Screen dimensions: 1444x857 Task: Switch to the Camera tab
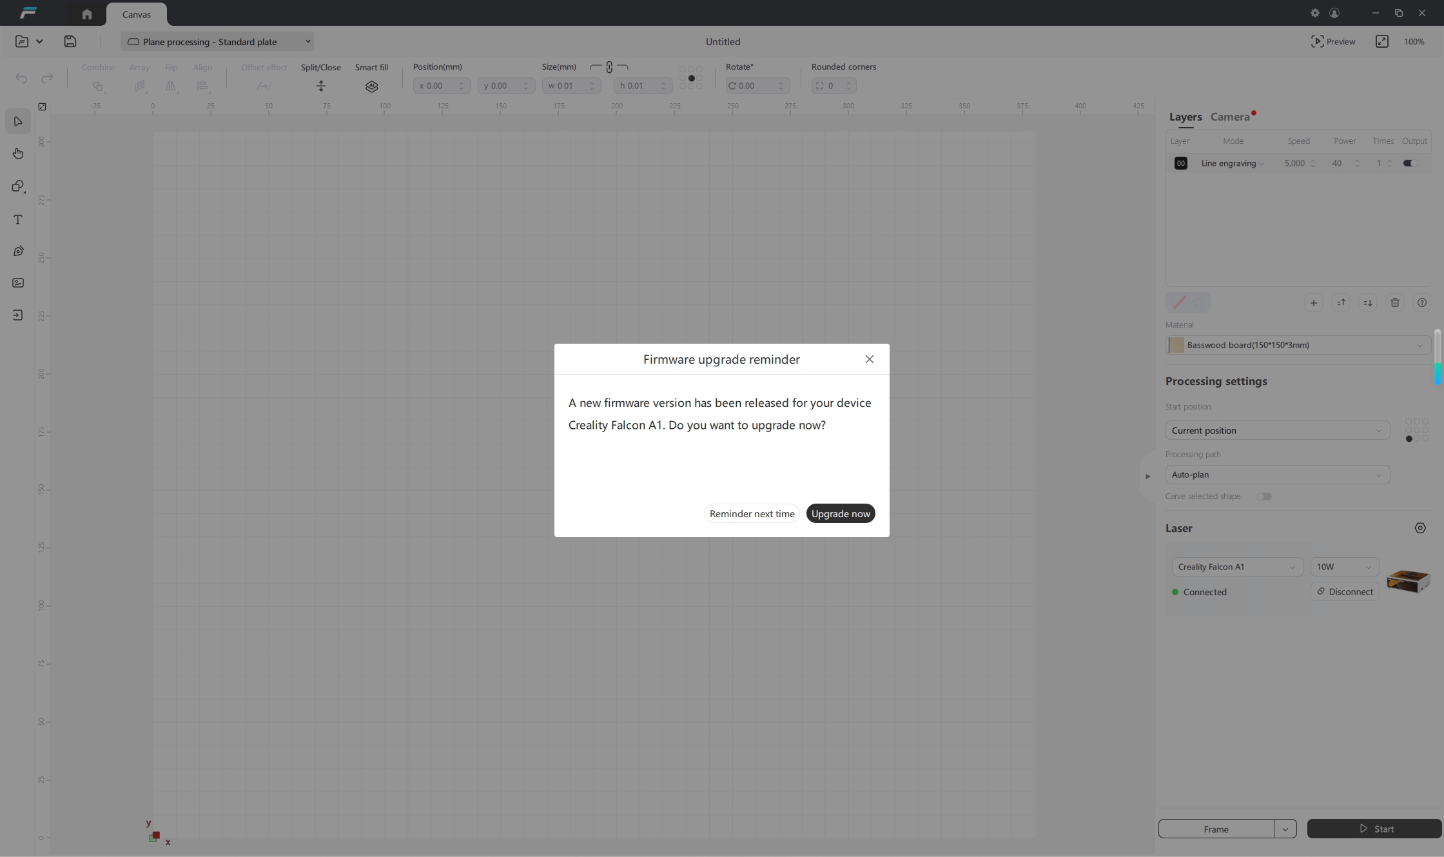coord(1230,117)
